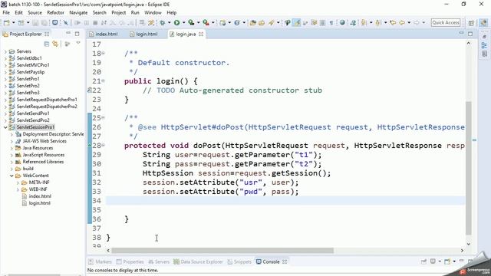Fold the doPost method at line 28
The width and height of the screenshot is (491, 276).
pyautogui.click(x=103, y=145)
